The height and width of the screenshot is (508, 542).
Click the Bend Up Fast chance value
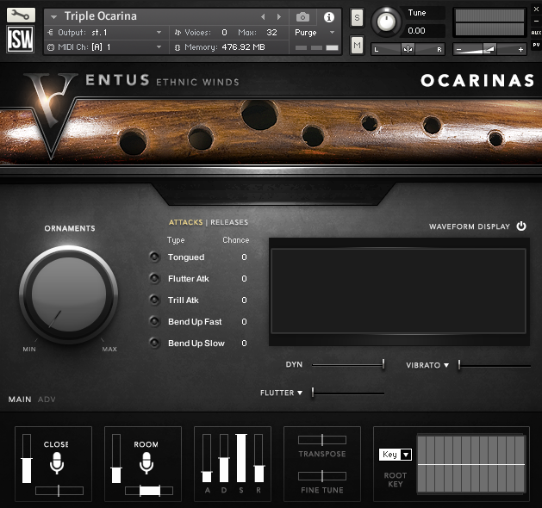244,321
